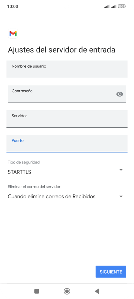Tap the Tipo de seguridad label
134x299 pixels.
[24, 162]
